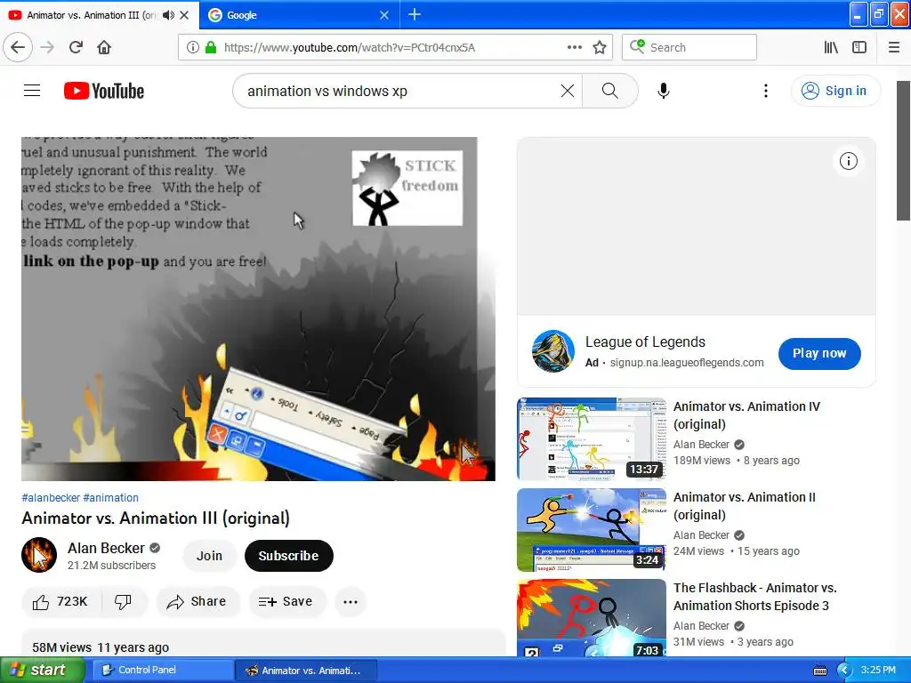Image resolution: width=911 pixels, height=683 pixels.
Task: Click the Animator vs. Animation II (original) title
Action: coord(745,506)
